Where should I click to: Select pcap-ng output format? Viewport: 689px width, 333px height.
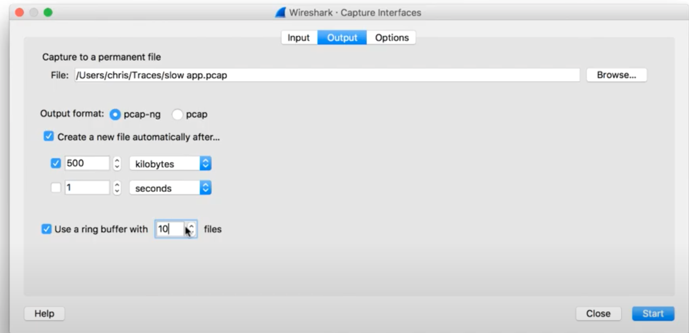[x=115, y=114]
